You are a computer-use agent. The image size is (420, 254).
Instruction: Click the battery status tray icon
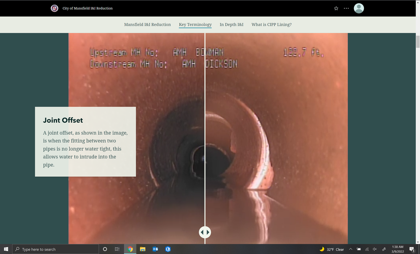point(359,249)
